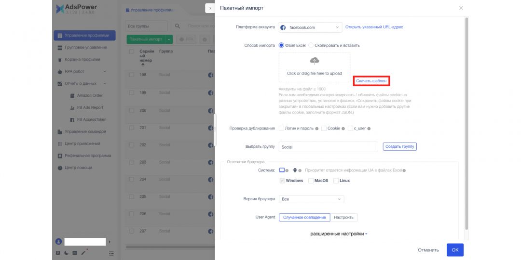This screenshot has height=260, width=521.
Task: Enable the c_user duplicate check
Action: pos(350,129)
